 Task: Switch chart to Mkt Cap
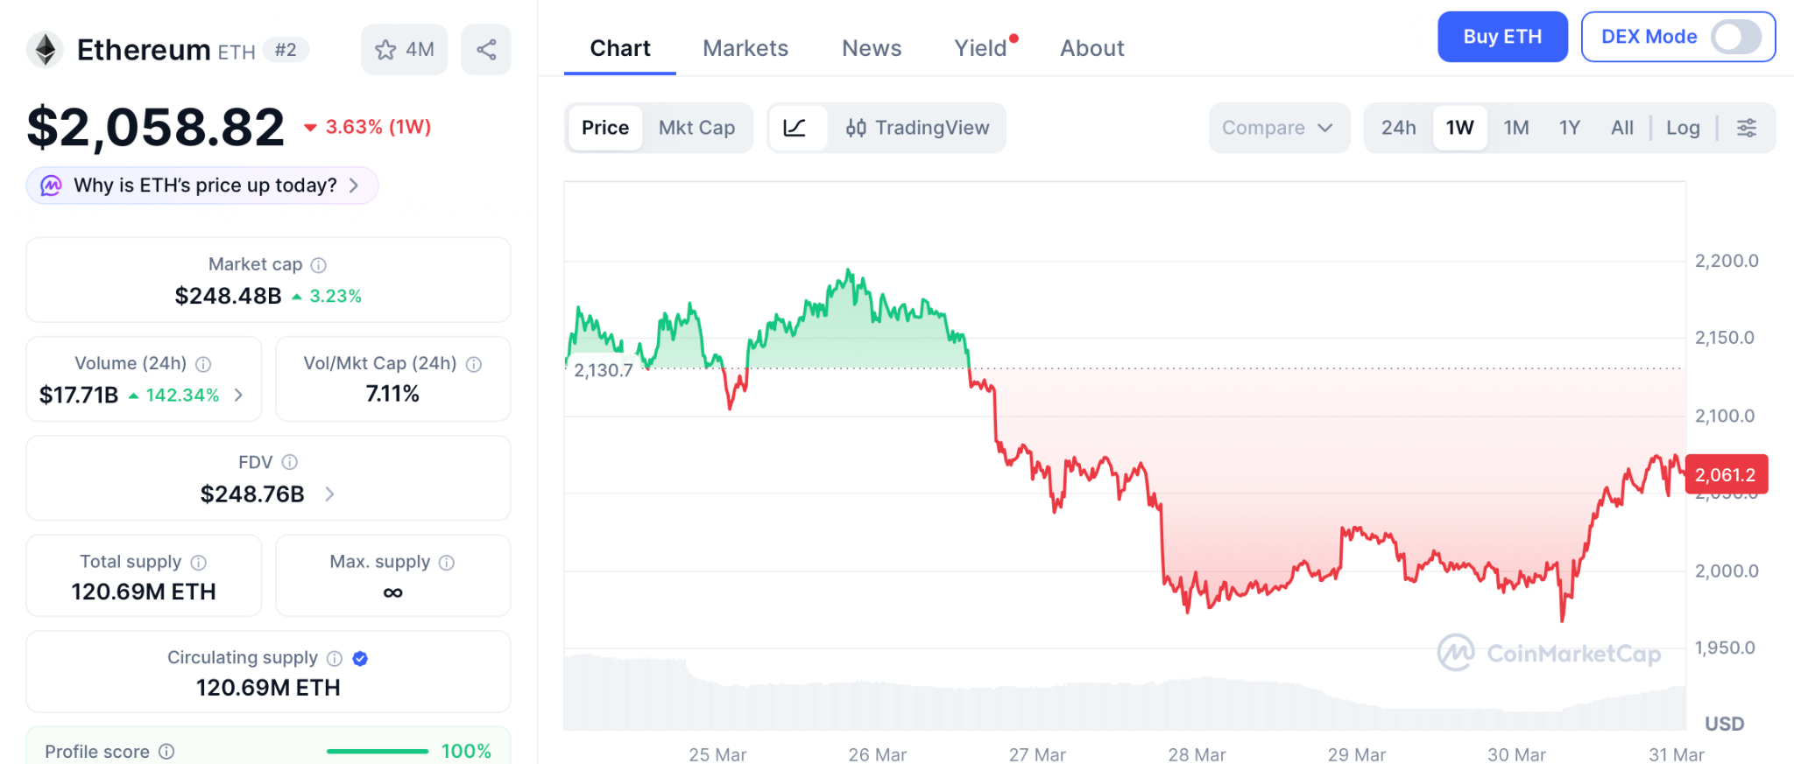pos(696,128)
